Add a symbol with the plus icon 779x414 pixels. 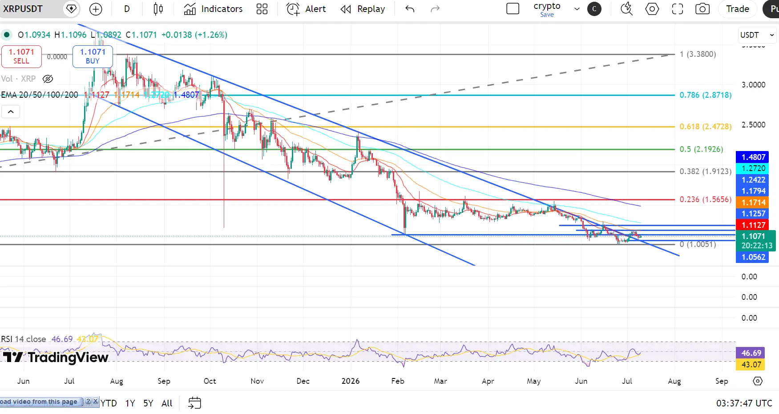pyautogui.click(x=96, y=9)
